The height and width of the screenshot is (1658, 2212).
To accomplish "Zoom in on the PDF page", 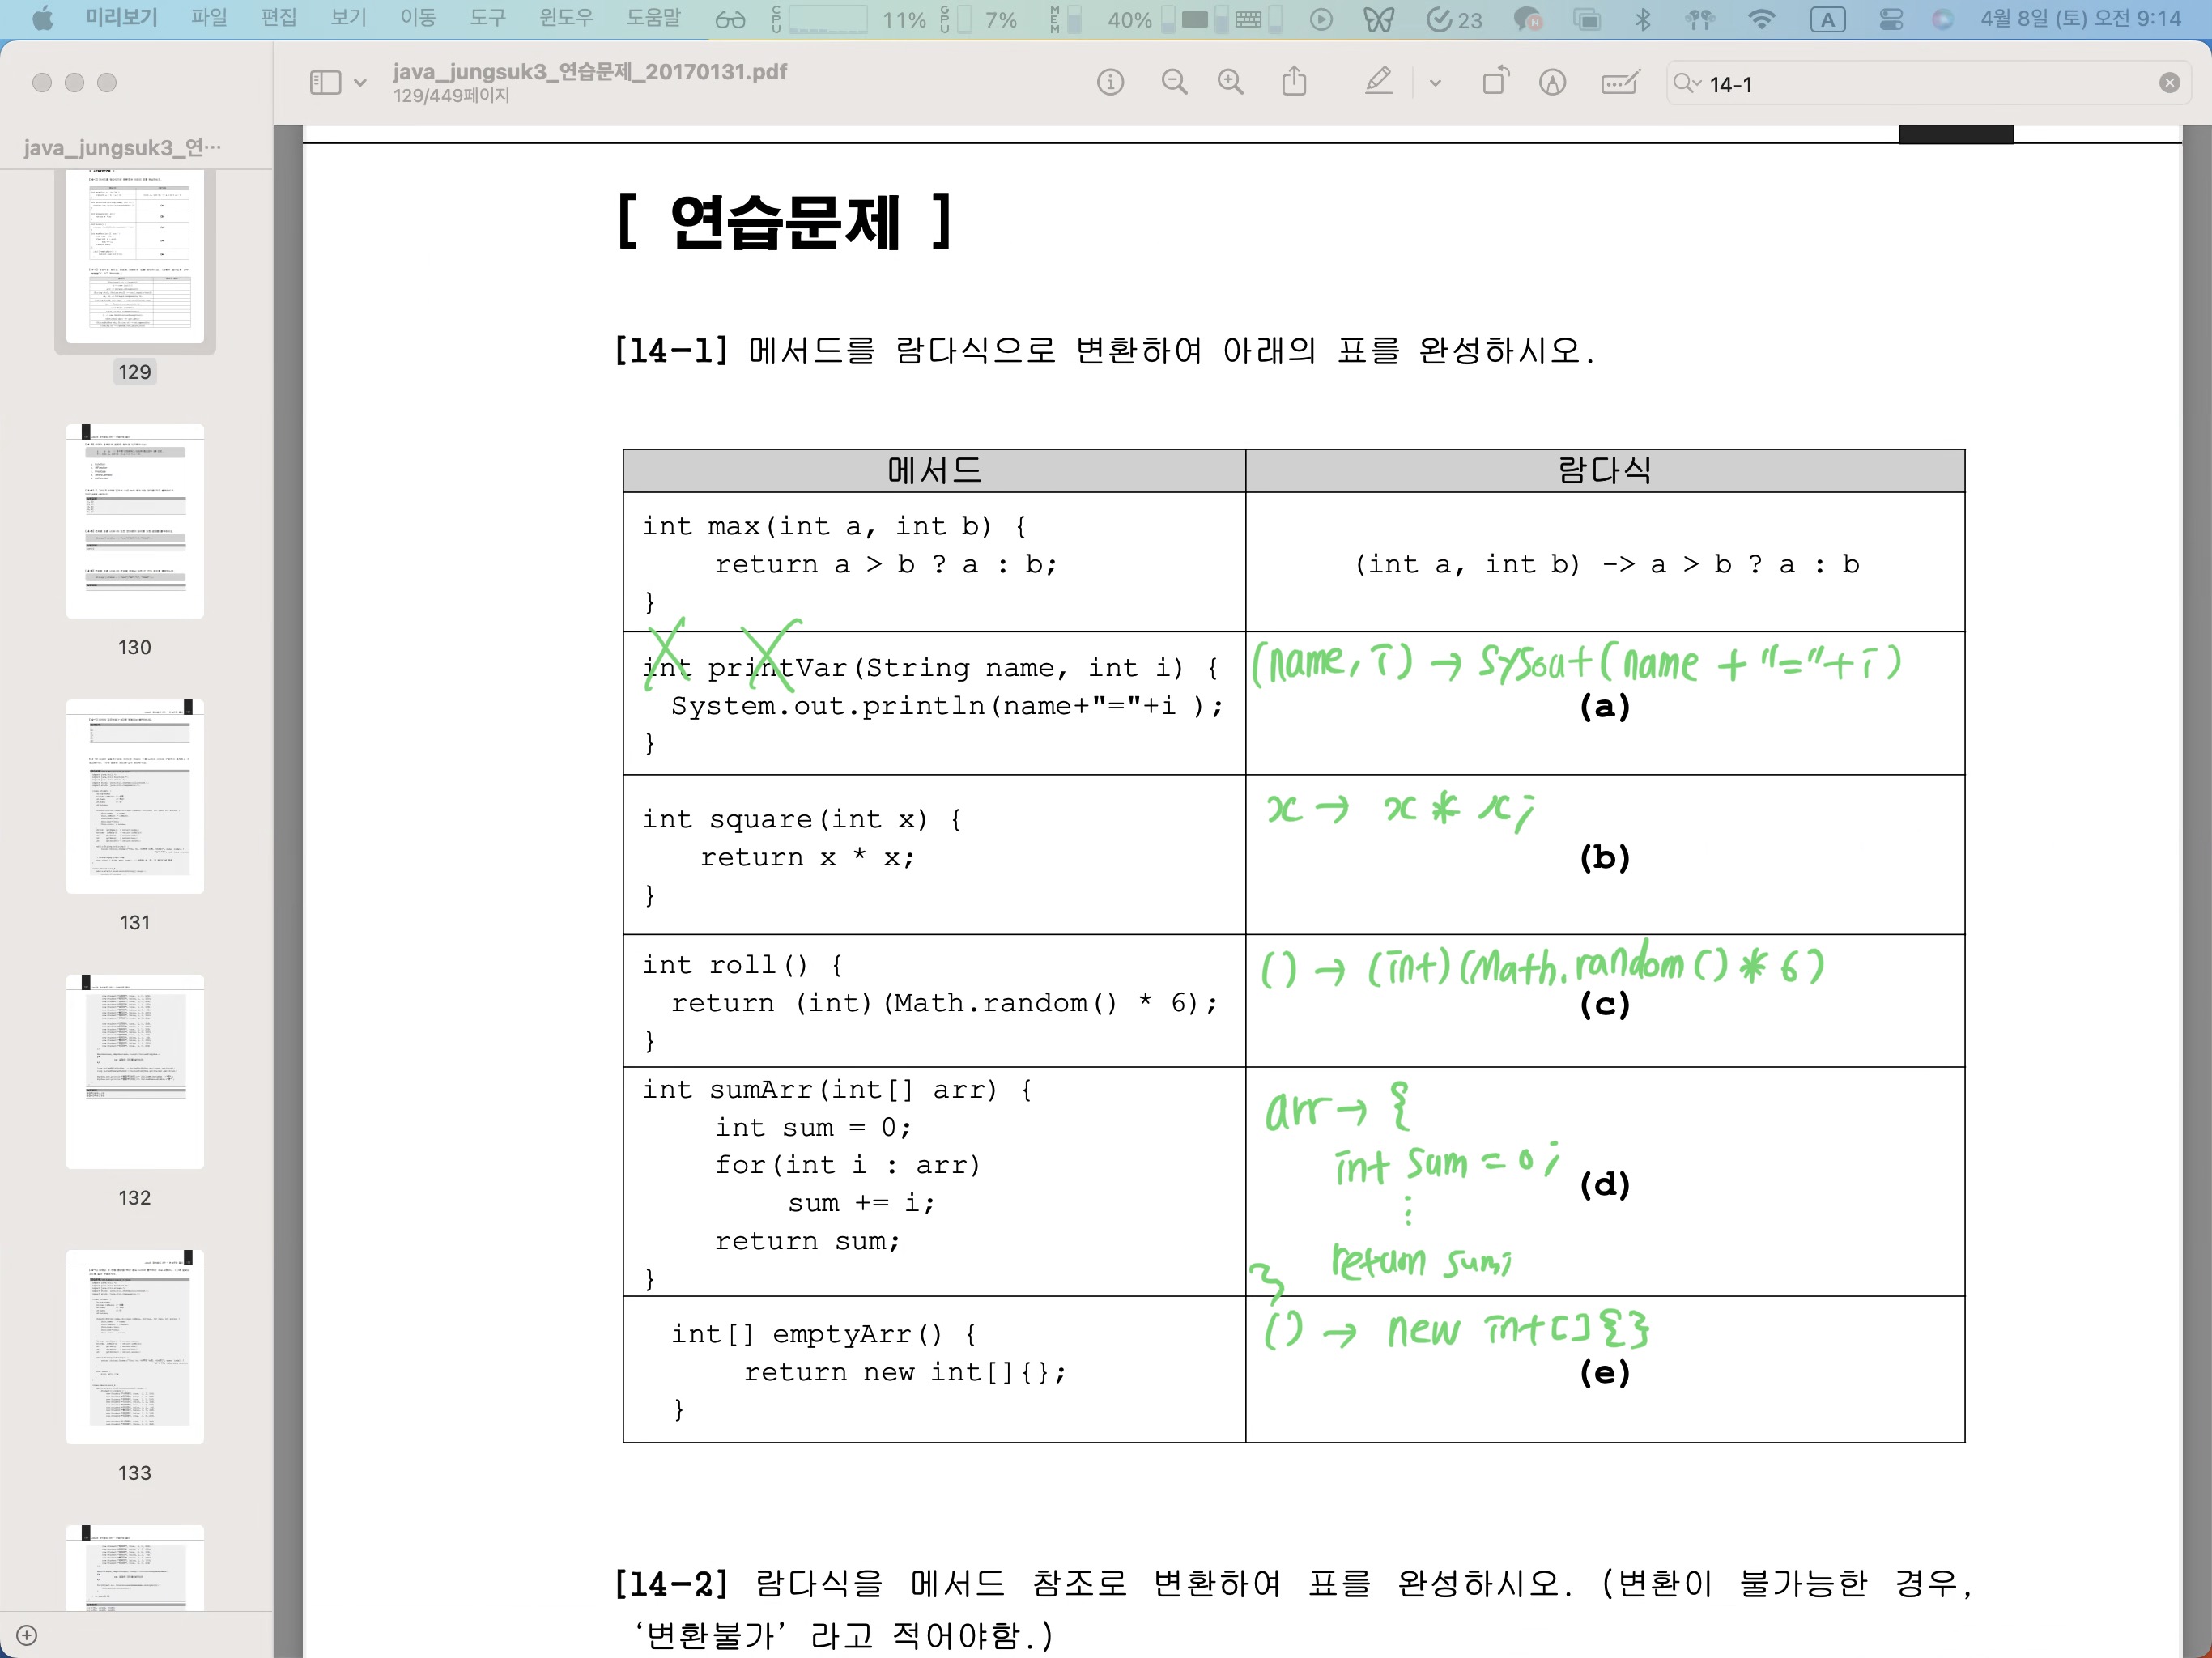I will coord(1230,82).
